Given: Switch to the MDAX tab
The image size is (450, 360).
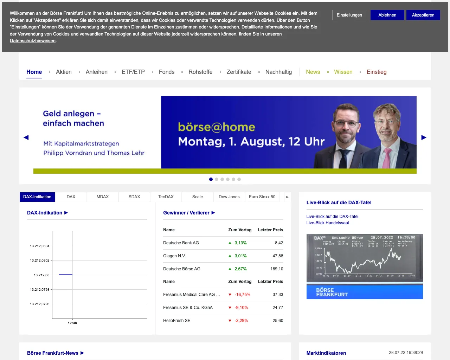Looking at the screenshot, I should [102, 197].
